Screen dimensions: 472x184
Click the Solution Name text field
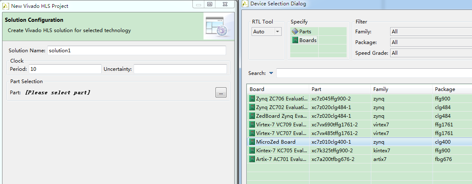pos(137,51)
